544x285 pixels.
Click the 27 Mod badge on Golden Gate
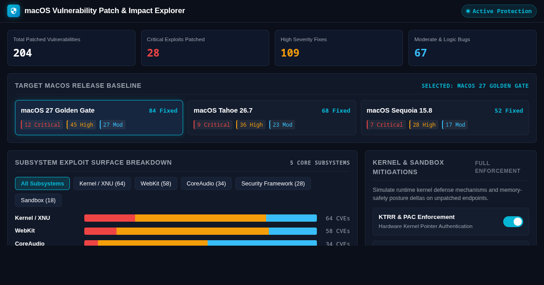pyautogui.click(x=112, y=125)
